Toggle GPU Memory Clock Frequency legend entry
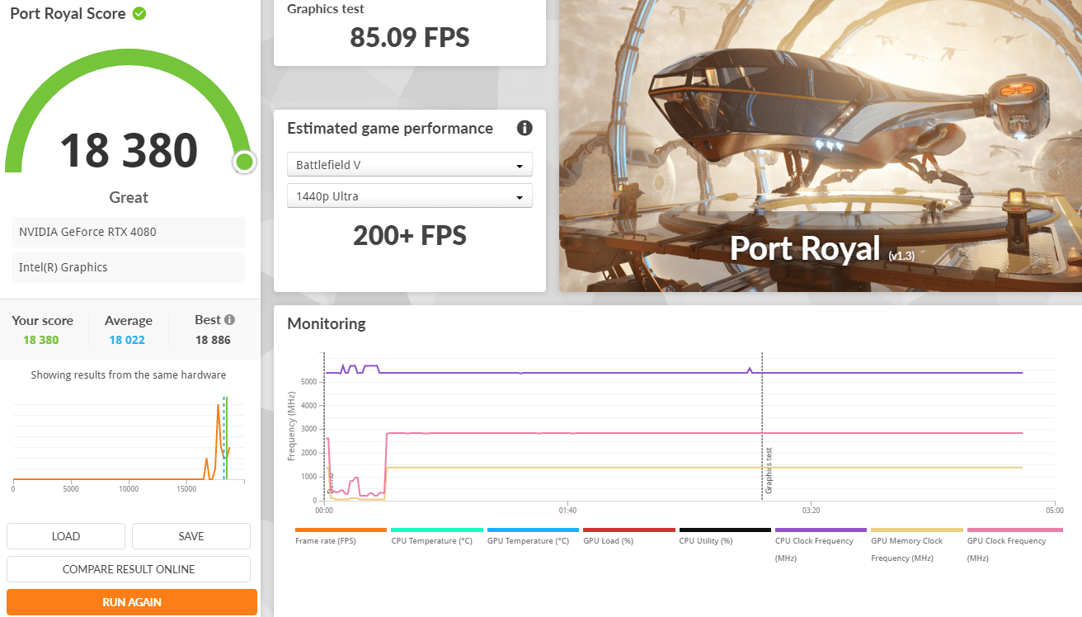Screen dimensions: 1082x617 click(917, 544)
